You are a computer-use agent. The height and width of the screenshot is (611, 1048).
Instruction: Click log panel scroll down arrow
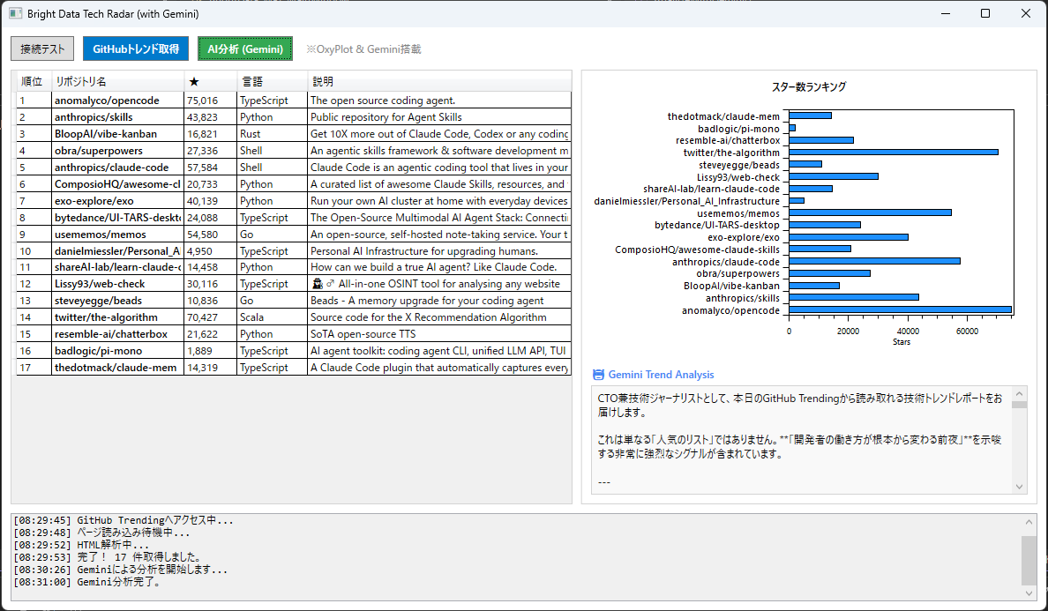1029,593
